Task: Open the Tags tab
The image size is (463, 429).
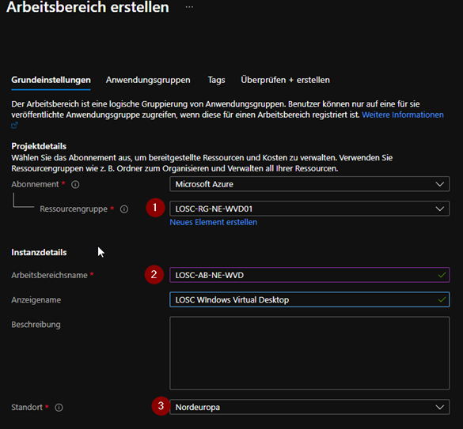Action: coord(216,80)
